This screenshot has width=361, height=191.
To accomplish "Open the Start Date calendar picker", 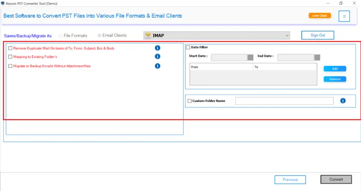I will 250,57.
